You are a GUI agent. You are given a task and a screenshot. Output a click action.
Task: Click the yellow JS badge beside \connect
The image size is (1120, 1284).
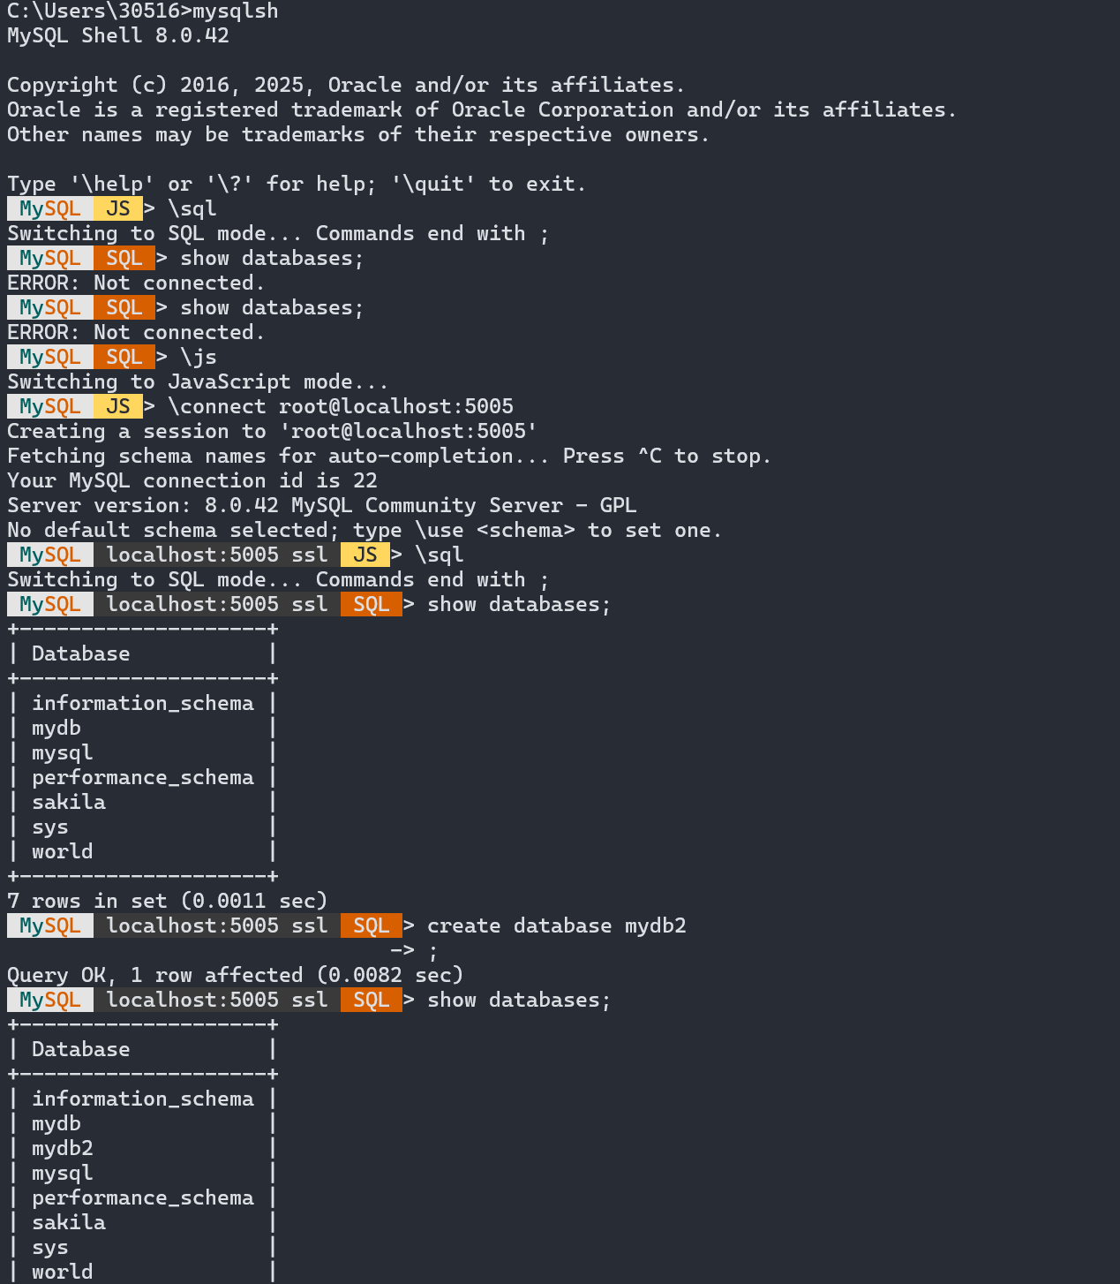[x=117, y=407]
